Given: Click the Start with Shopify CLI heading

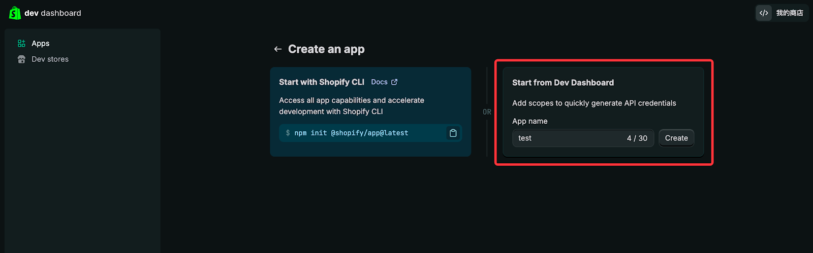Looking at the screenshot, I should click(x=322, y=82).
